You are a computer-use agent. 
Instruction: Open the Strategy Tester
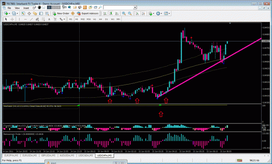pyautogui.click(x=47, y=14)
